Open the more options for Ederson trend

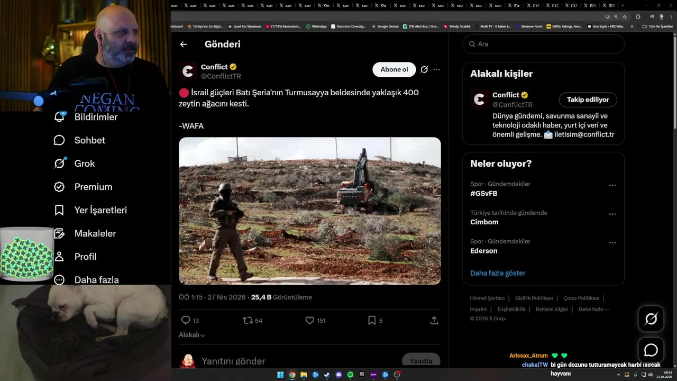(612, 242)
